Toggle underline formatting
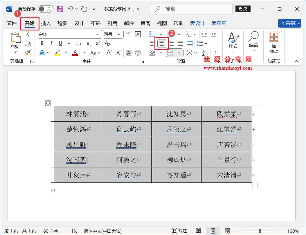 click(60, 43)
